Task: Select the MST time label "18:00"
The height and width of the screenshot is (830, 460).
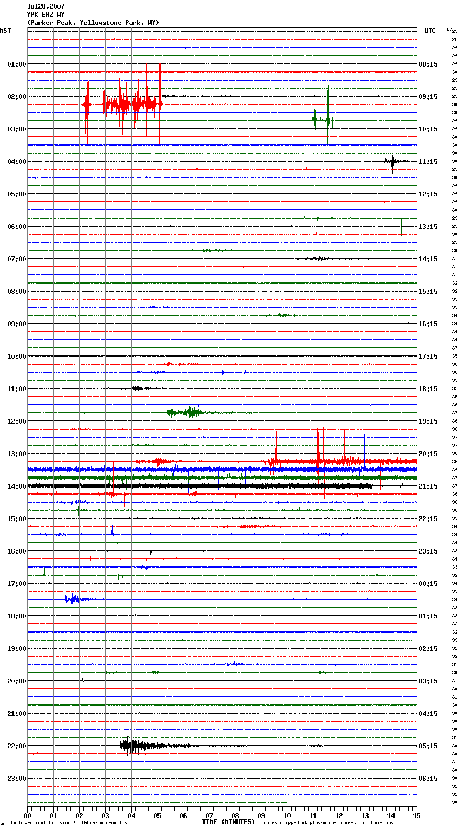Action: pyautogui.click(x=17, y=616)
